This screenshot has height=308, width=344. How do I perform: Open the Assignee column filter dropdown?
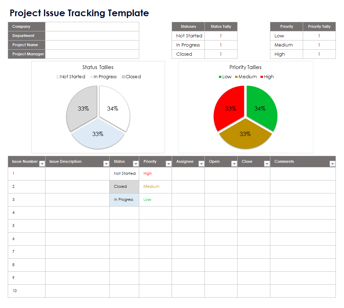point(201,164)
